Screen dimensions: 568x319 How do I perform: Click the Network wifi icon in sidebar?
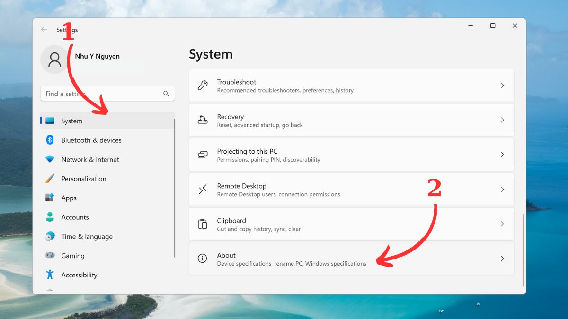50,159
